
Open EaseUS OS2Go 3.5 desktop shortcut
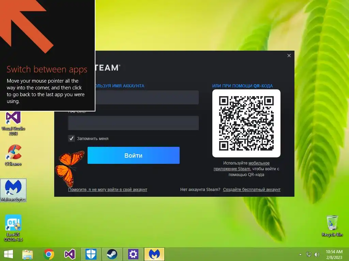(x=13, y=228)
